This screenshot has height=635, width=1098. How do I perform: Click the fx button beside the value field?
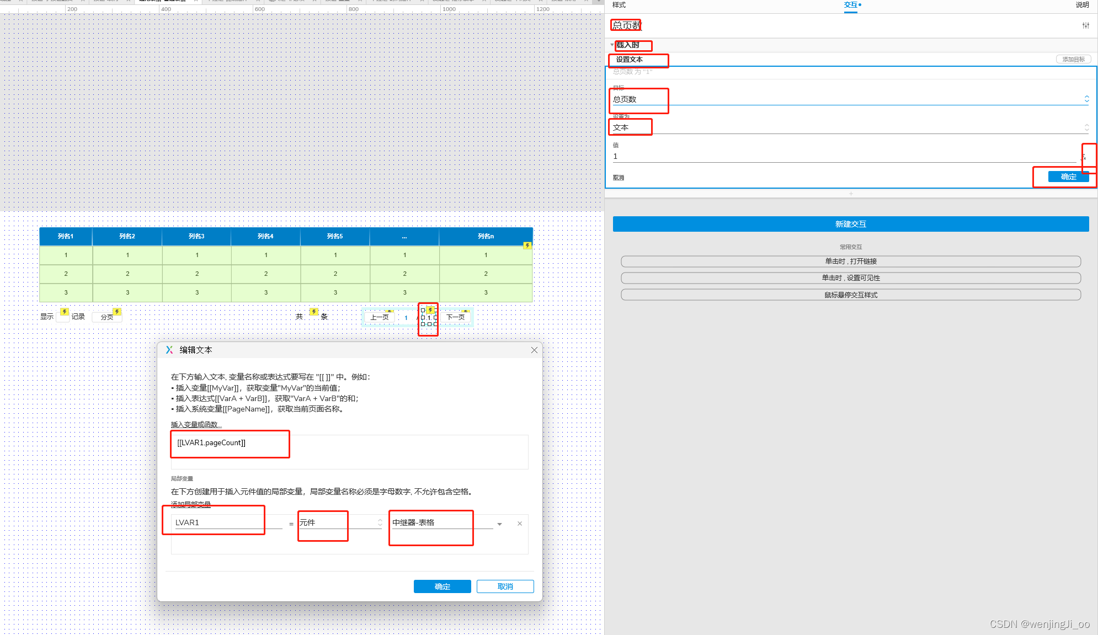click(1084, 157)
